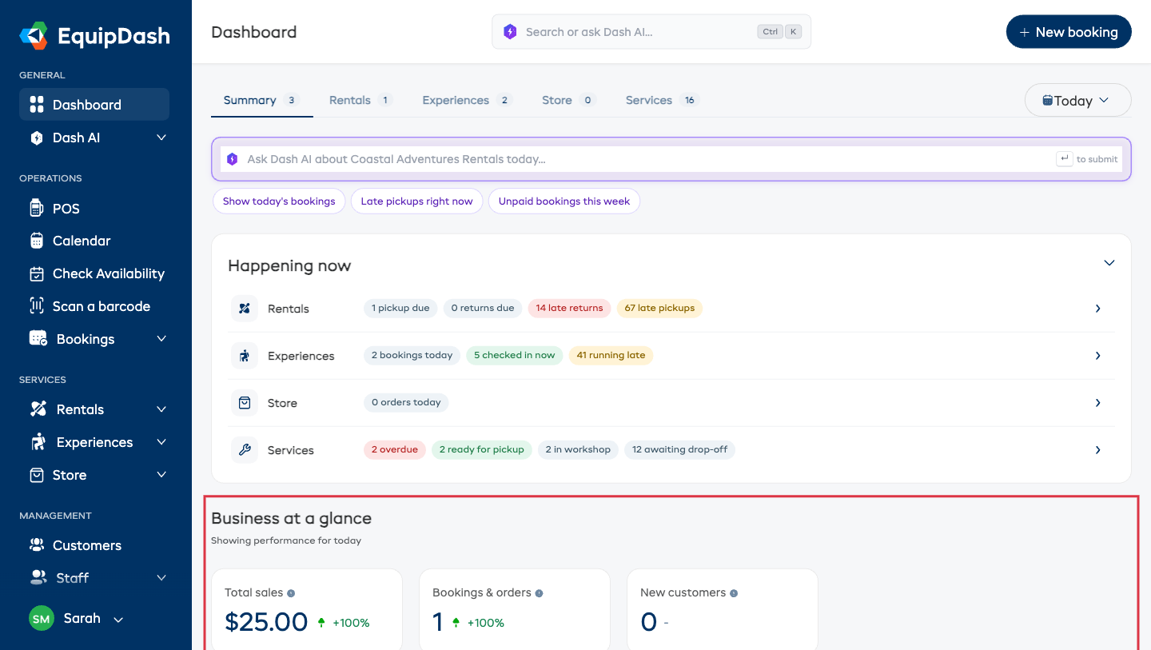Screen dimensions: 1151x650
Task: Click the Rentals icon in sidebar
Action: 38,409
